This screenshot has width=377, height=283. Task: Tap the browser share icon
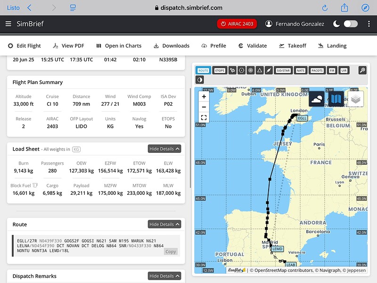[x=344, y=8]
